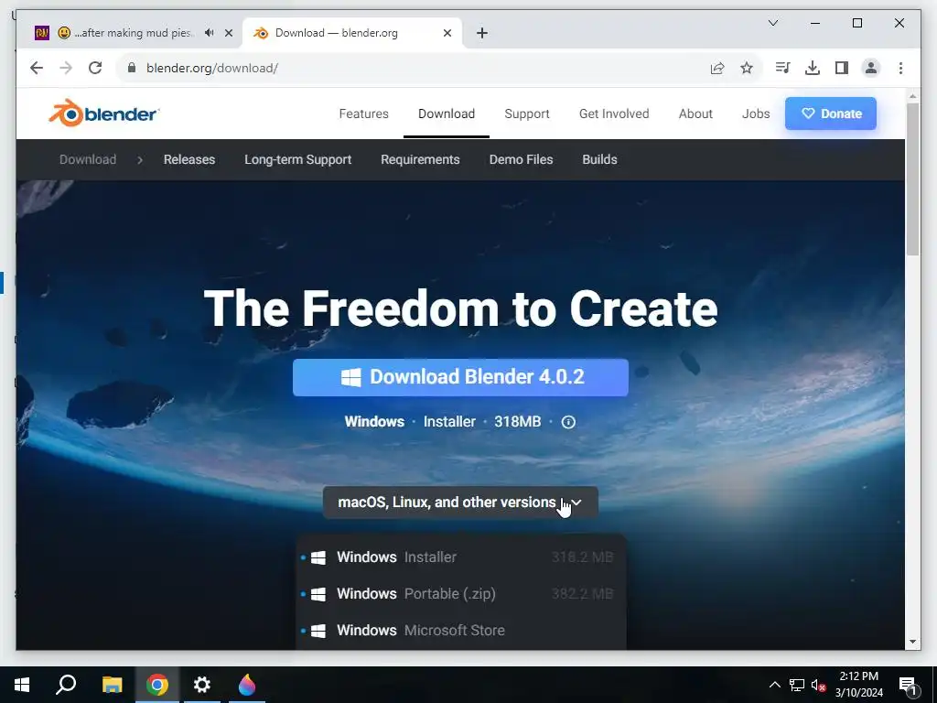Open a new browser tab
937x703 pixels.
pos(482,33)
